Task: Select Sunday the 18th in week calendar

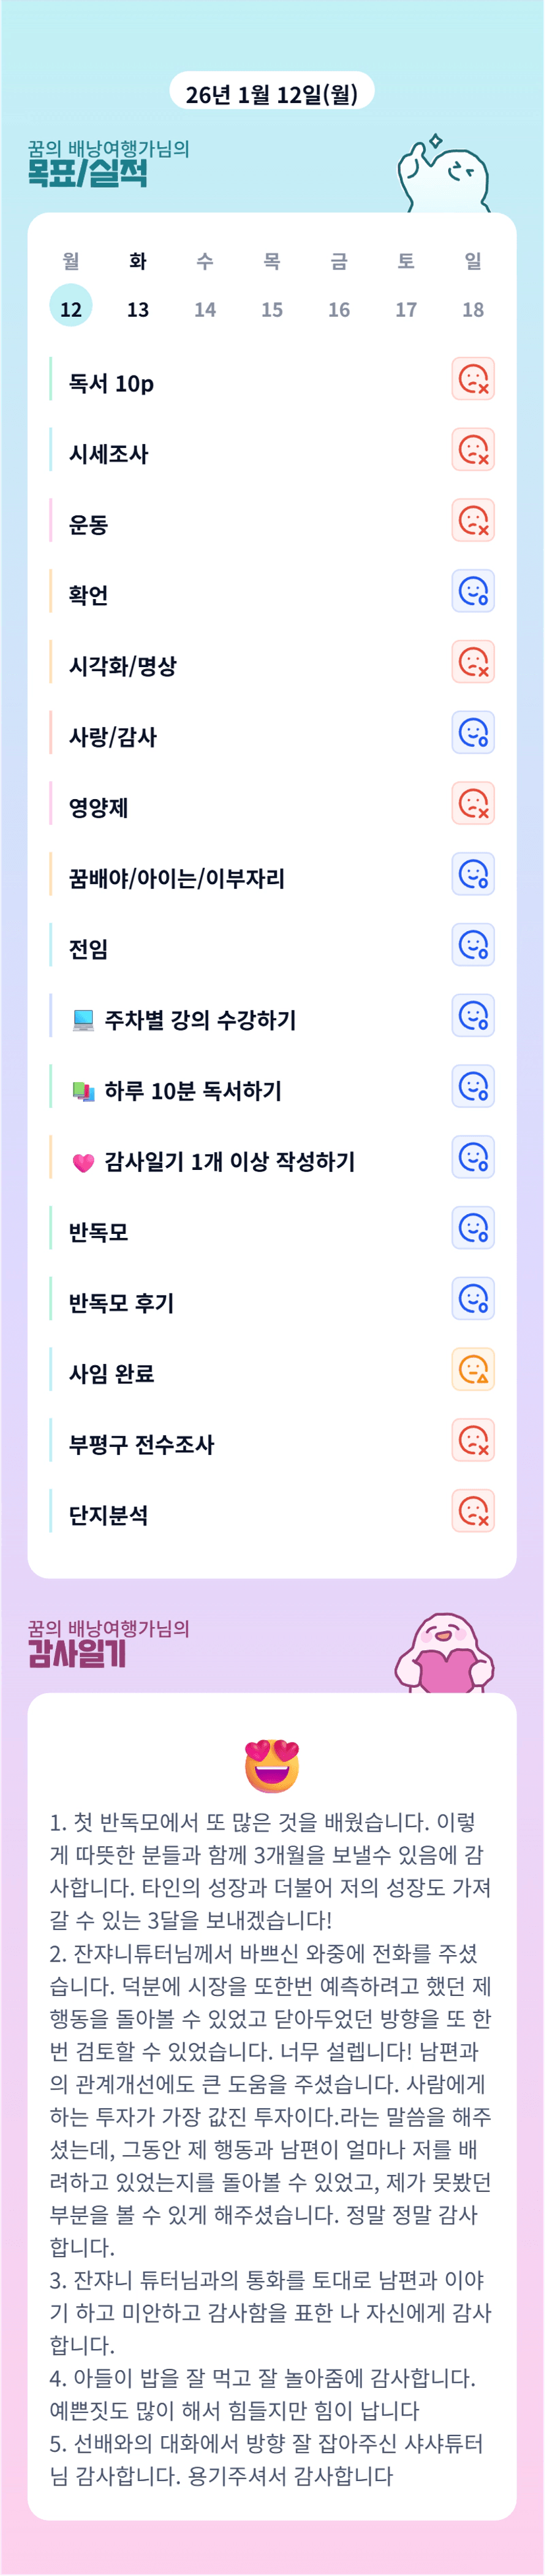Action: tap(473, 308)
